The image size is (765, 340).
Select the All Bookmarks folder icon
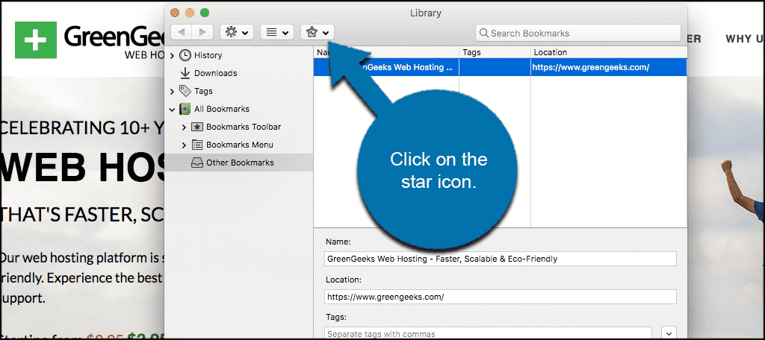click(x=185, y=109)
